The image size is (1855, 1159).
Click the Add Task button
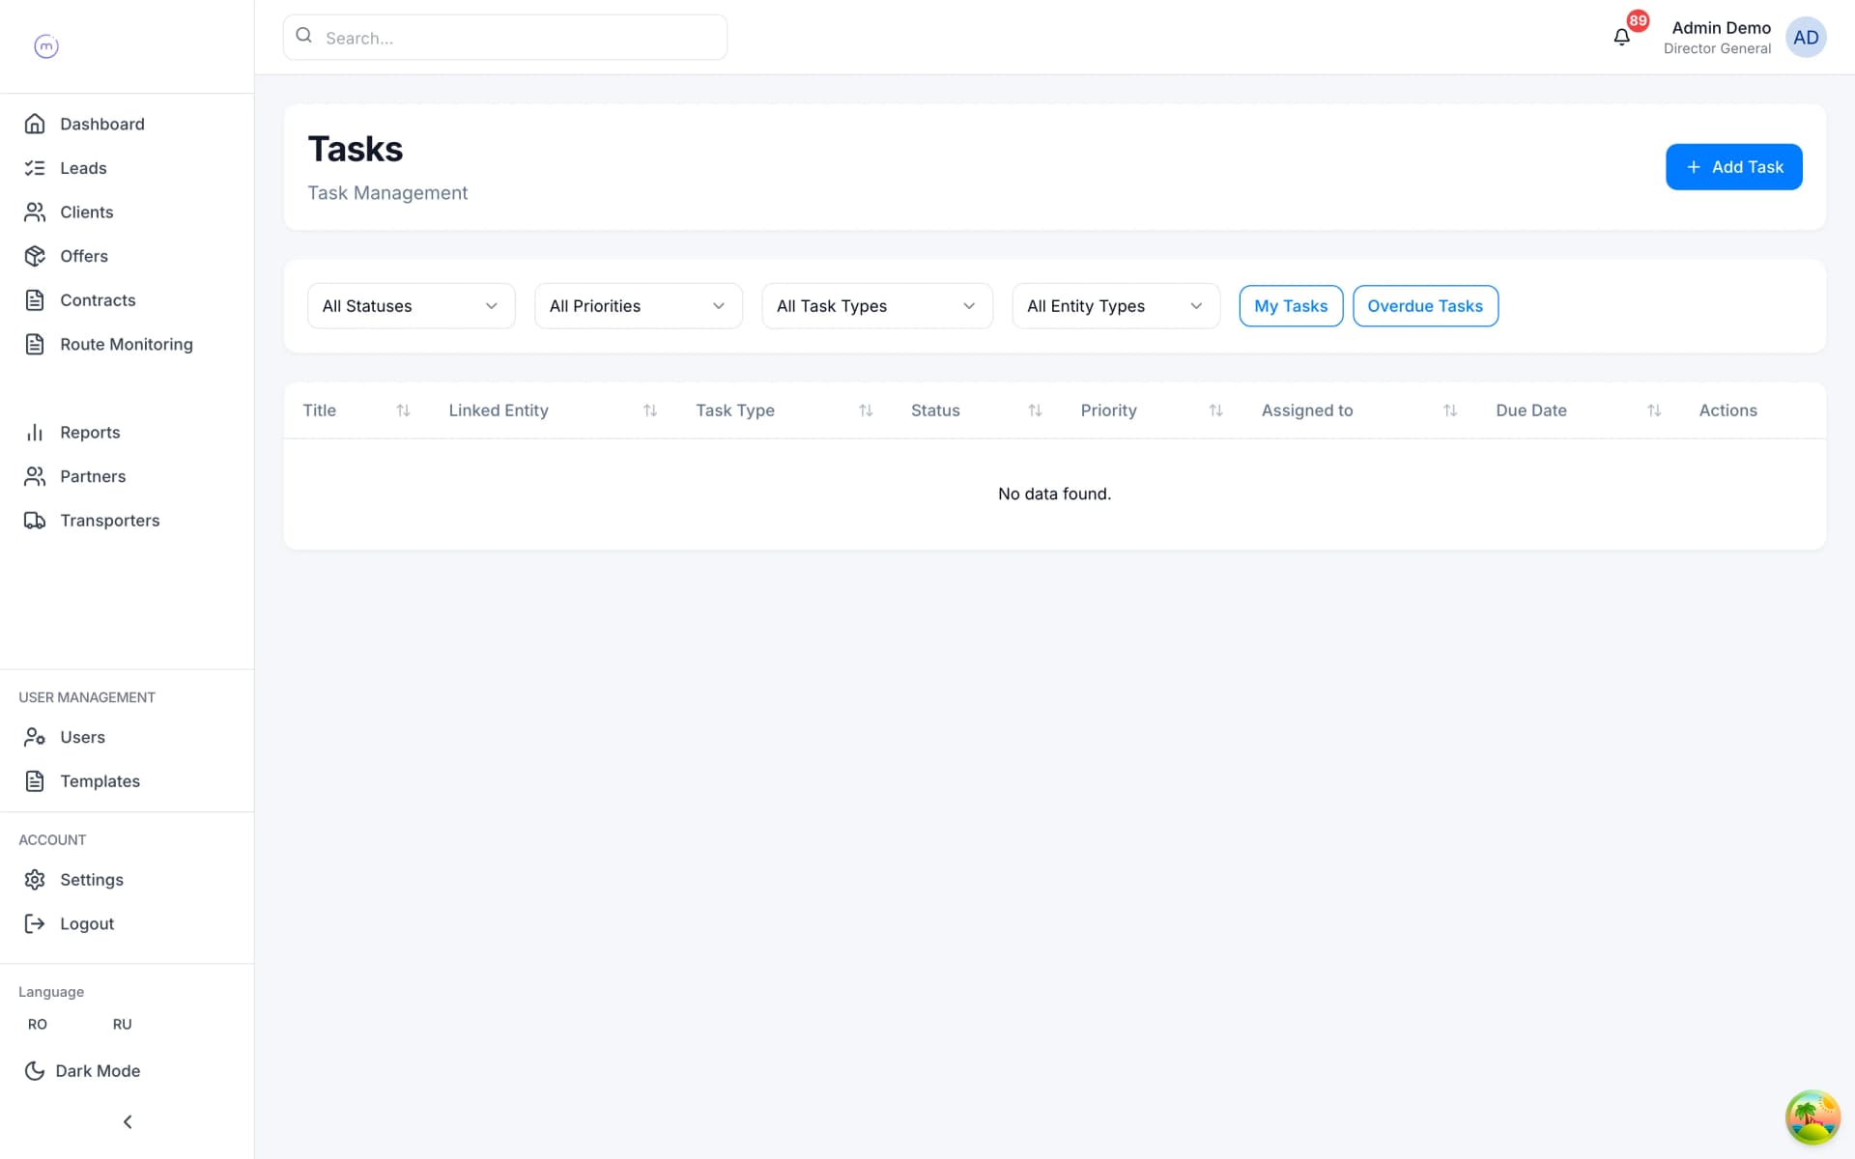pyautogui.click(x=1733, y=167)
